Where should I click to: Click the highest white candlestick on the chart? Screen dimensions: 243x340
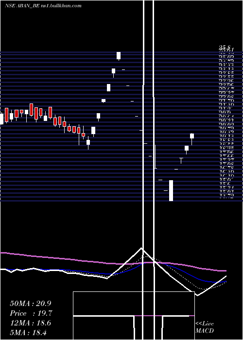(119, 56)
